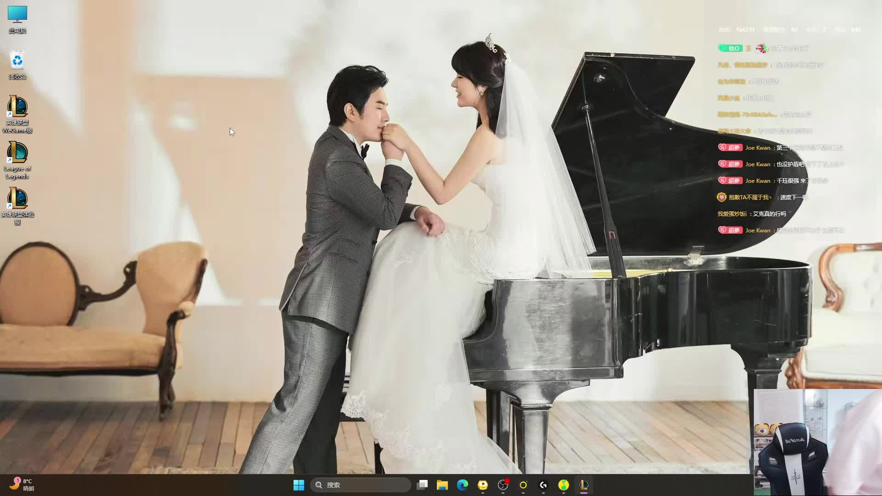Click the 我爱蛋炒饭 chat username
This screenshot has width=882, height=496.
click(x=732, y=214)
